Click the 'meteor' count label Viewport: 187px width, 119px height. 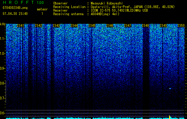tap(42, 9)
